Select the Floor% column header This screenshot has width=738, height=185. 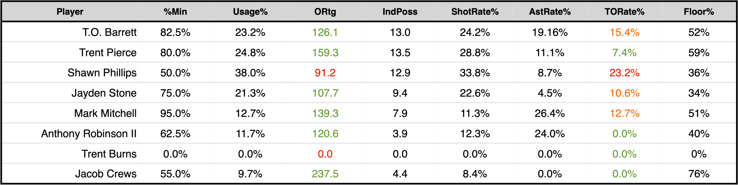[699, 12]
